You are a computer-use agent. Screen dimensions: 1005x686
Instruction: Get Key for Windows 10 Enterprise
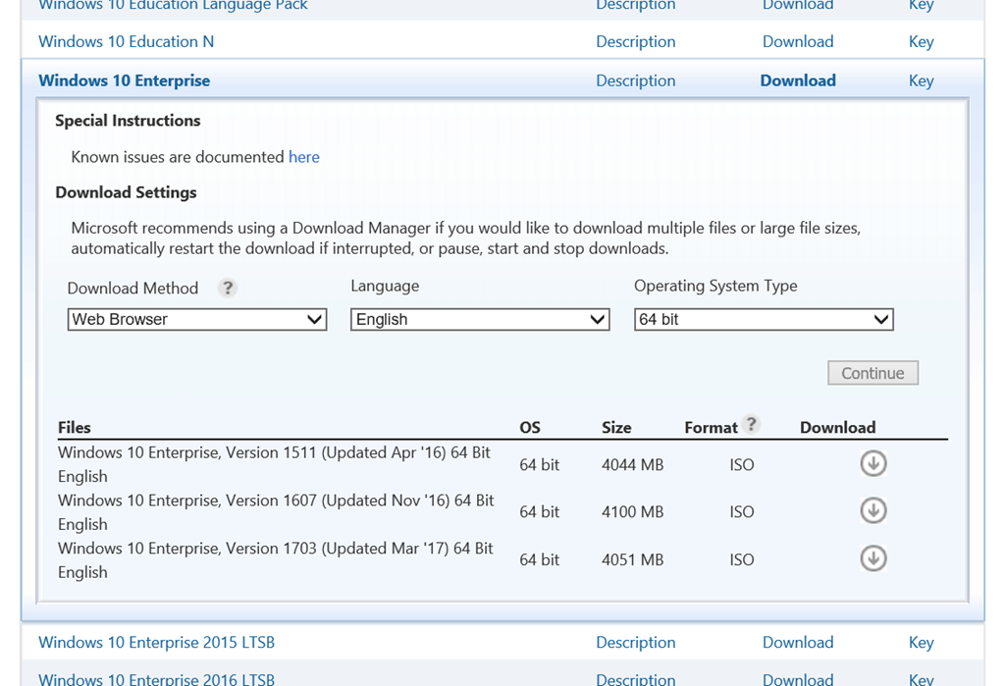click(x=921, y=81)
